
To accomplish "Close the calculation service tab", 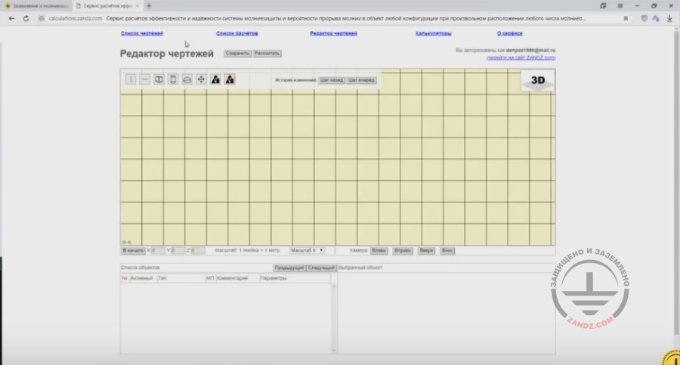I will point(138,5).
